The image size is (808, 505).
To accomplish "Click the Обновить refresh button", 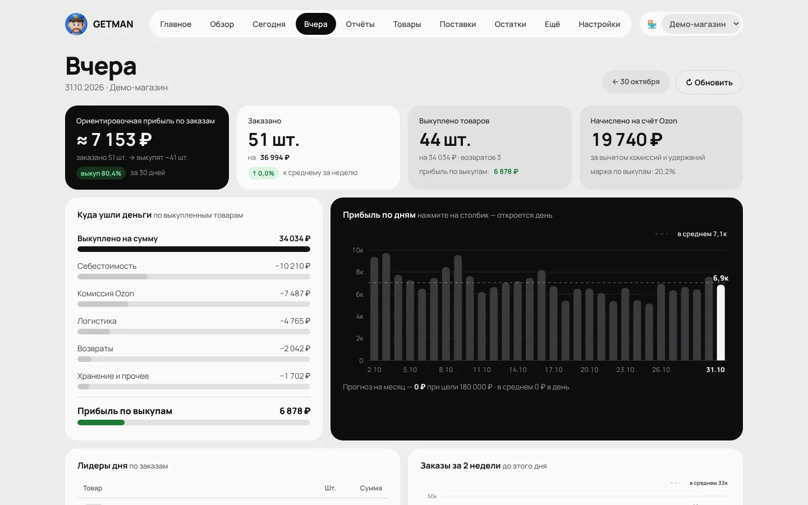I will [x=709, y=82].
